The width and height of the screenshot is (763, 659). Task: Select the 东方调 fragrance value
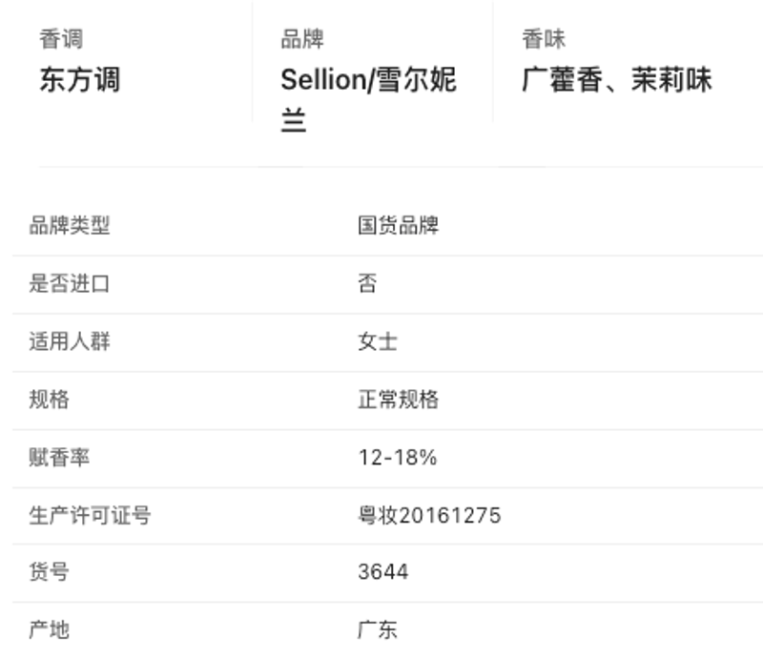[x=80, y=79]
